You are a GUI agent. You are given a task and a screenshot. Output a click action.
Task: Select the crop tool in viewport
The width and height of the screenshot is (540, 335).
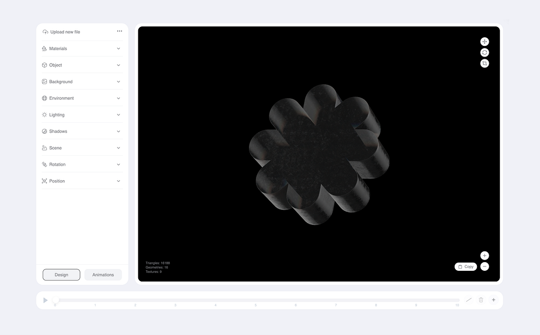(x=484, y=63)
